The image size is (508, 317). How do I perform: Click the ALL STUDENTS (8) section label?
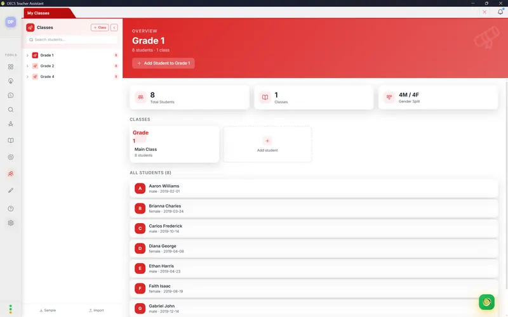pyautogui.click(x=150, y=172)
